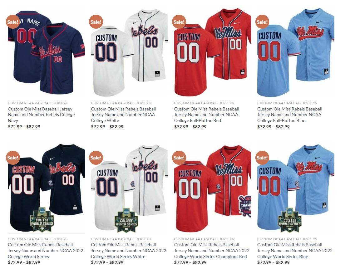This screenshot has height=269, width=340.
Task: Click the Sale badge on the World Series White jersey
Action: 96,158
